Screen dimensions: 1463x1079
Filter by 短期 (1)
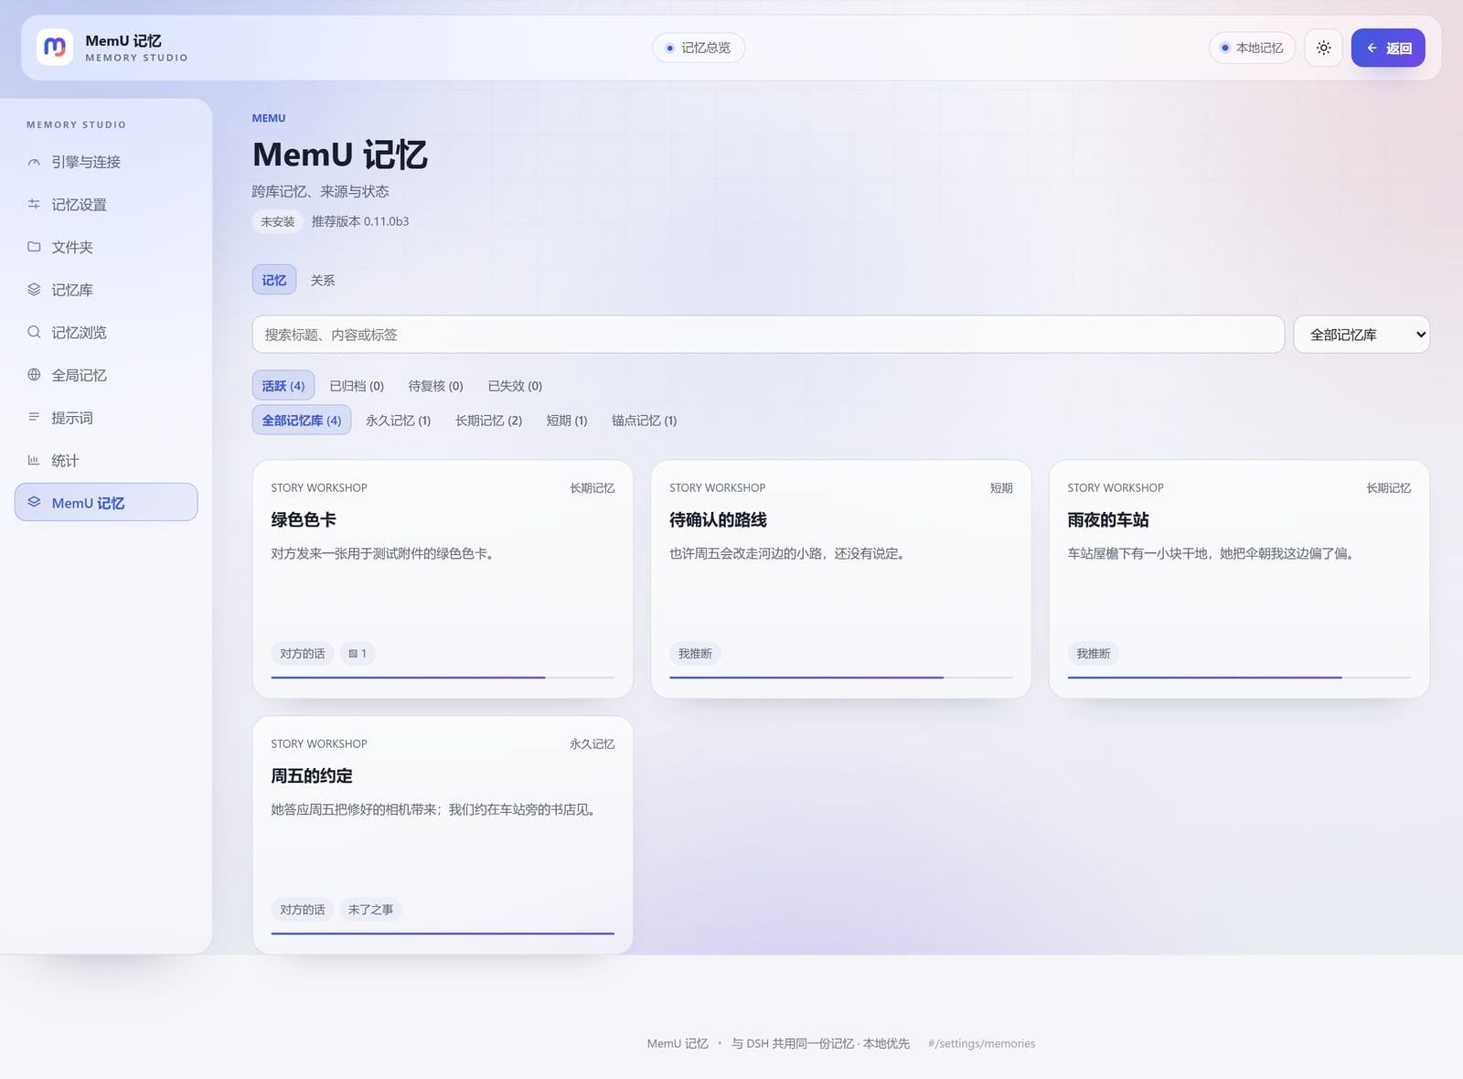567,421
